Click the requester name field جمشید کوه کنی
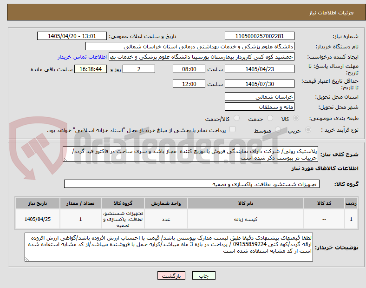 point(202,57)
